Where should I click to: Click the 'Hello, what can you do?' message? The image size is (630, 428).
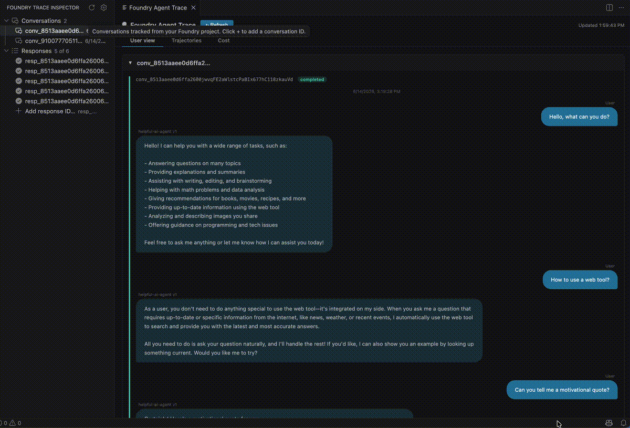(579, 117)
